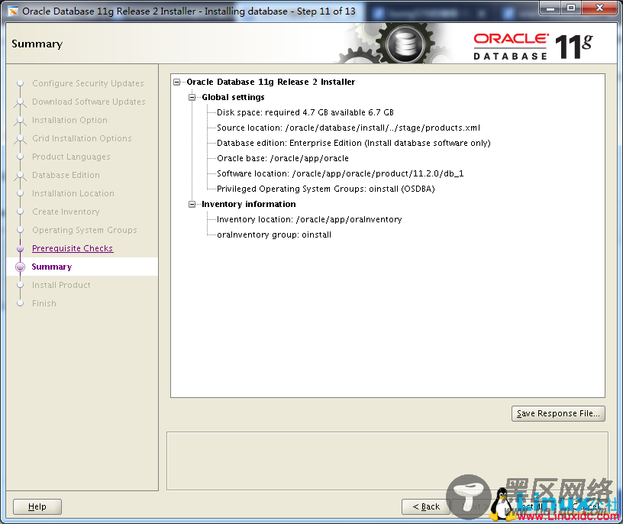
Task: Minimize the installer window
Action: [550, 8]
